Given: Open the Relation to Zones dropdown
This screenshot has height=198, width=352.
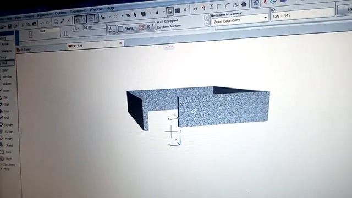Looking at the screenshot, I should (x=240, y=20).
